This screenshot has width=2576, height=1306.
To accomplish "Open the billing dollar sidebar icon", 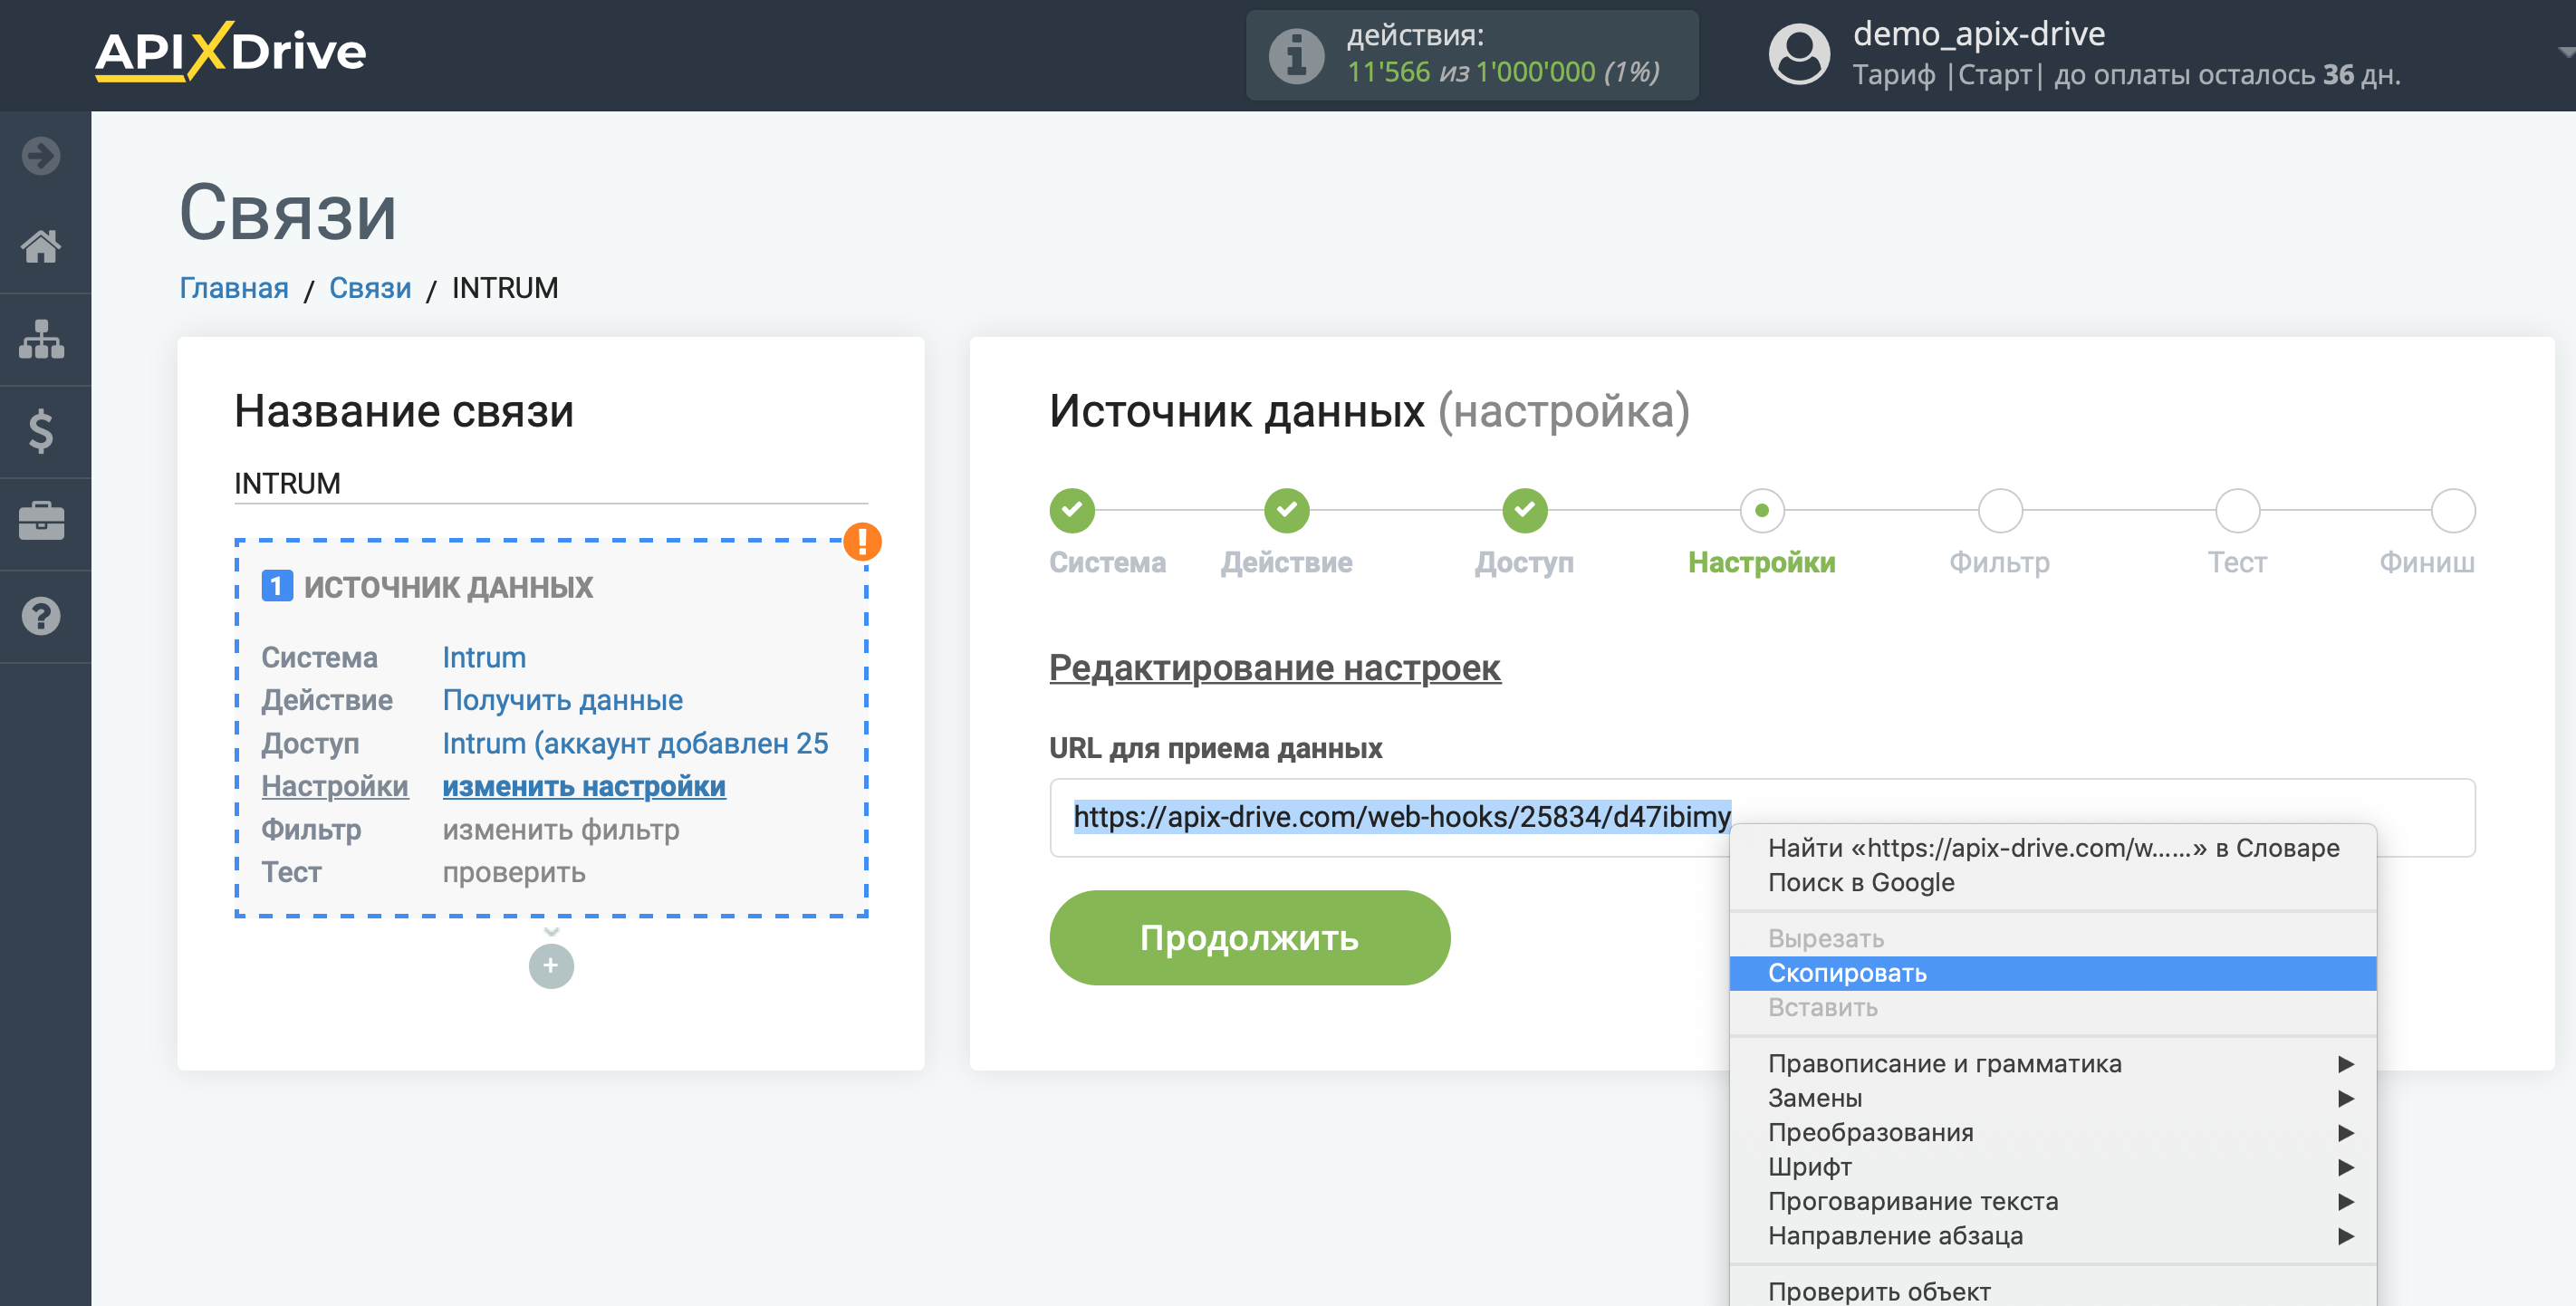I will tap(41, 431).
